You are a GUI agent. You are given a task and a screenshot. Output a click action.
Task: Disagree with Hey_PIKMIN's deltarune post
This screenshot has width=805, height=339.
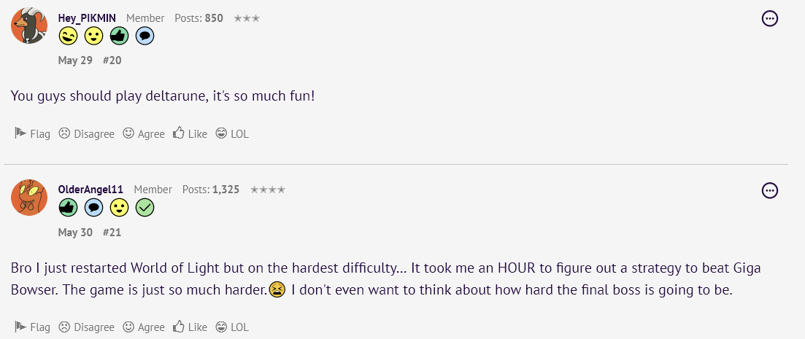tap(87, 134)
